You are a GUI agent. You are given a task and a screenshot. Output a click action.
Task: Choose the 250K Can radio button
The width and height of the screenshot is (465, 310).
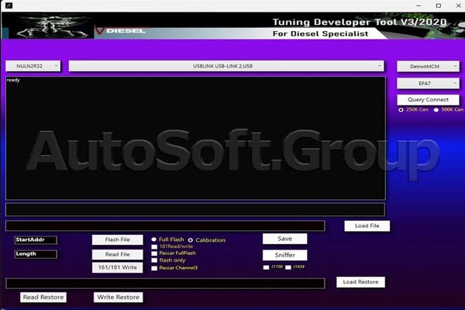[401, 110]
